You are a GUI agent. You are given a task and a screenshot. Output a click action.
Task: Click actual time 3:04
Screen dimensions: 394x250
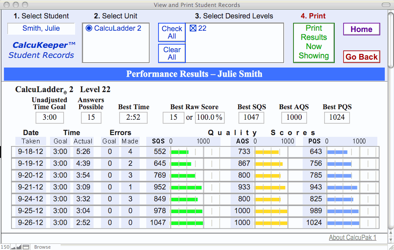[x=83, y=211]
